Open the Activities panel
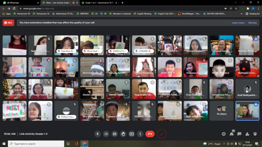Image resolution: width=262 pixels, height=147 pixels. 247,134
